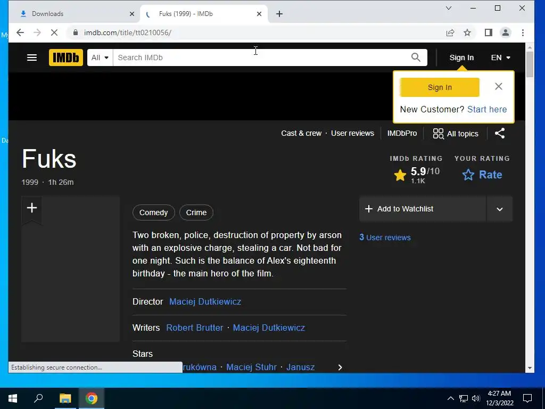Close the Downloads tab

click(132, 14)
